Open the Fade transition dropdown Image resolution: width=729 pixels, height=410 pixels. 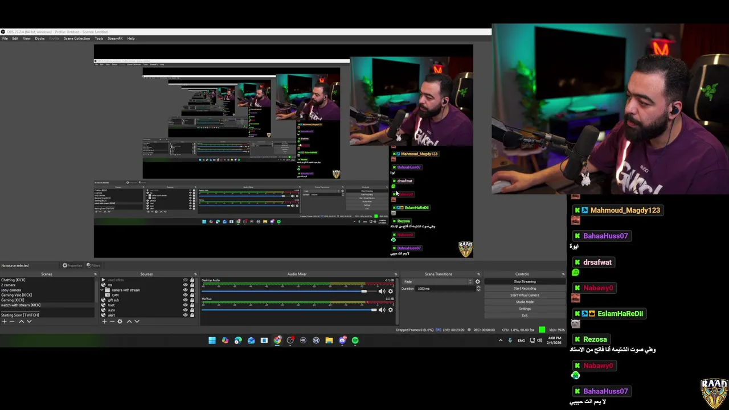[x=437, y=282]
